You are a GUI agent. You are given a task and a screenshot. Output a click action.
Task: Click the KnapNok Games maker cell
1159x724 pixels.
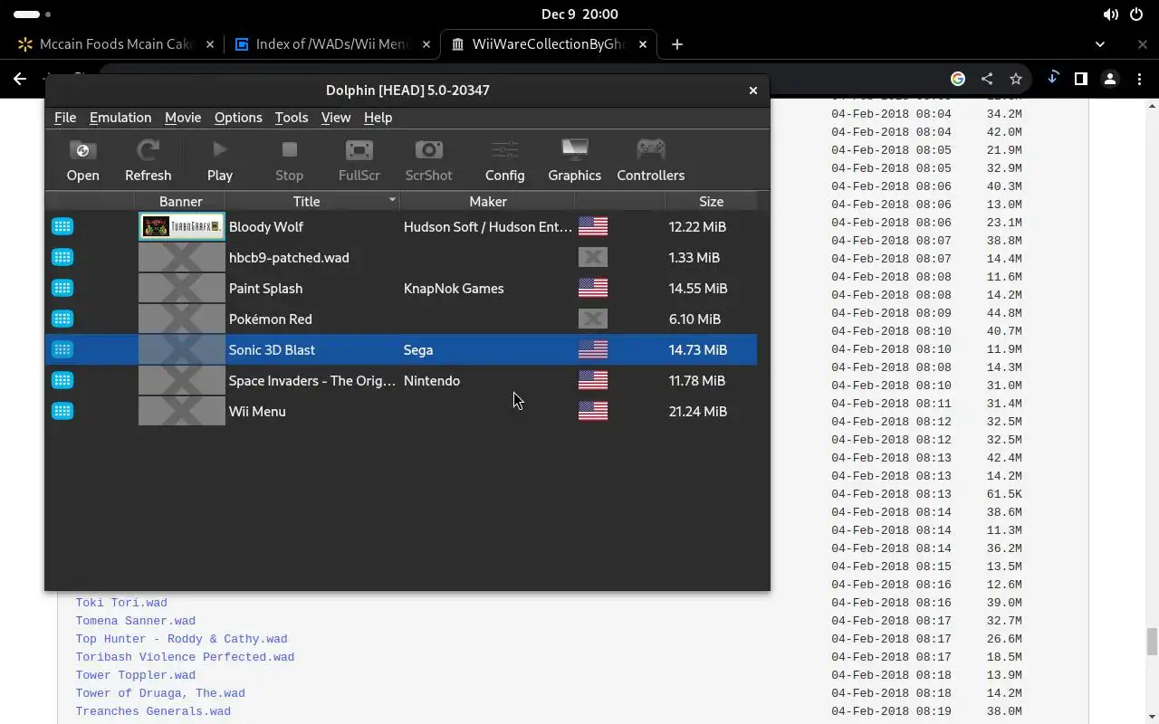(454, 289)
